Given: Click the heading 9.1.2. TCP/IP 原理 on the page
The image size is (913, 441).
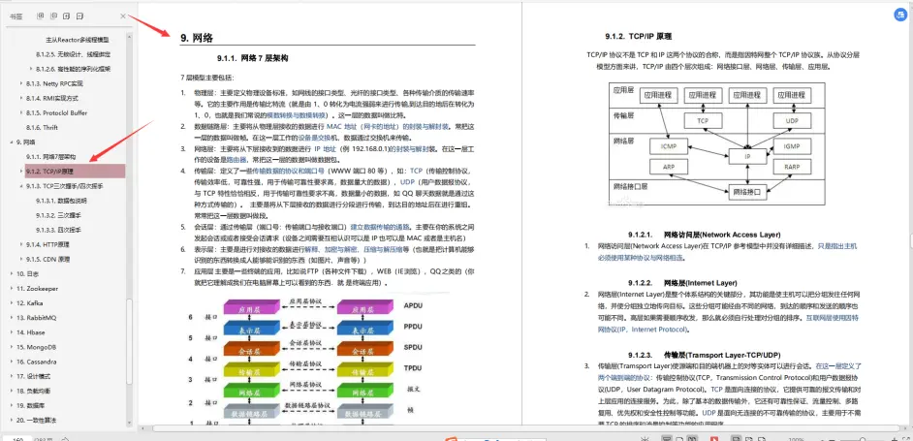Looking at the screenshot, I should coord(639,36).
